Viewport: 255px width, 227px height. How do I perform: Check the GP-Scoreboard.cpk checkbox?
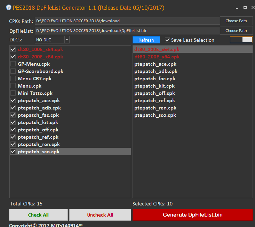13,71
